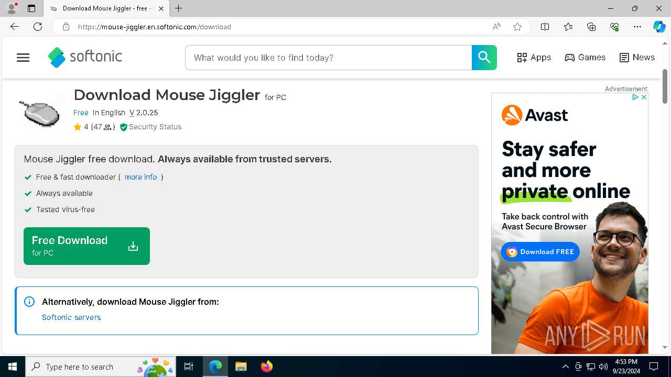Open Microsoft Edge from taskbar

(215, 367)
